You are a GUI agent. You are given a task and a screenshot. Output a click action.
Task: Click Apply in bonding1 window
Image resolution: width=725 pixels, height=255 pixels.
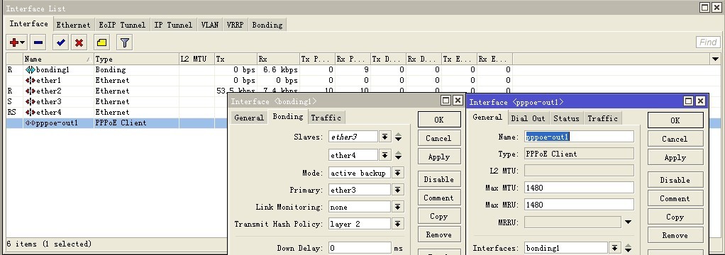(439, 157)
